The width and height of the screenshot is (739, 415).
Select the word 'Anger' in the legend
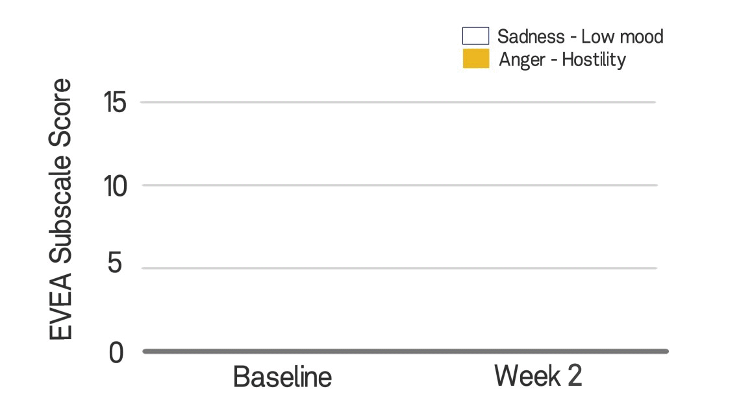[x=521, y=60]
